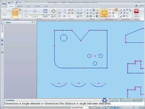
Task: Select the Arc drawing tool
Action: [x=64, y=10]
